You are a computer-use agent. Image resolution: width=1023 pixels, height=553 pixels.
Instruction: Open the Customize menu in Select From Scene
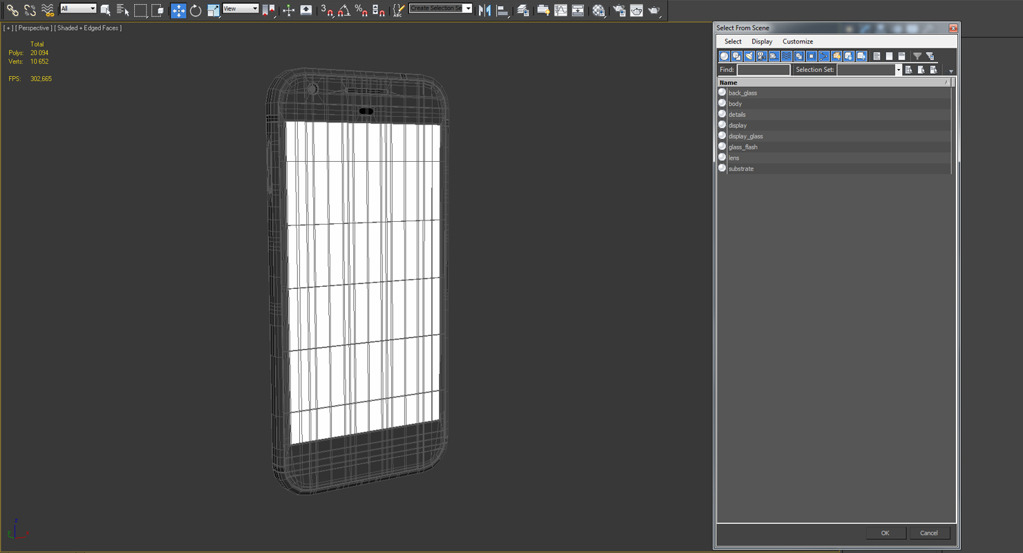tap(798, 41)
